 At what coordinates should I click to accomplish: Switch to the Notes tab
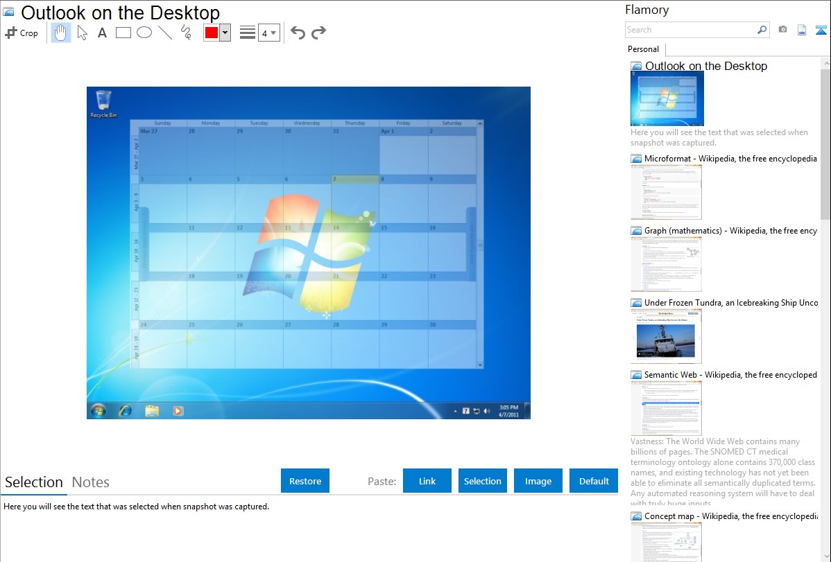click(91, 482)
